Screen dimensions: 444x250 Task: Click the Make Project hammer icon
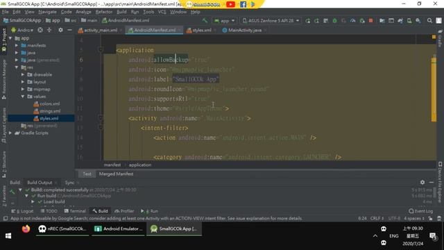(x=205, y=20)
